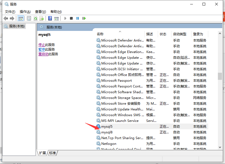The width and height of the screenshot is (225, 164).
Task: Click the Start Service play icon
Action: (65, 18)
